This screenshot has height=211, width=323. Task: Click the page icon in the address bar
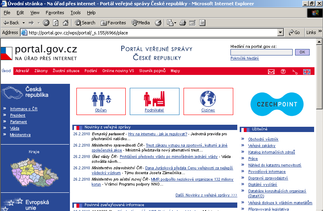(24, 33)
